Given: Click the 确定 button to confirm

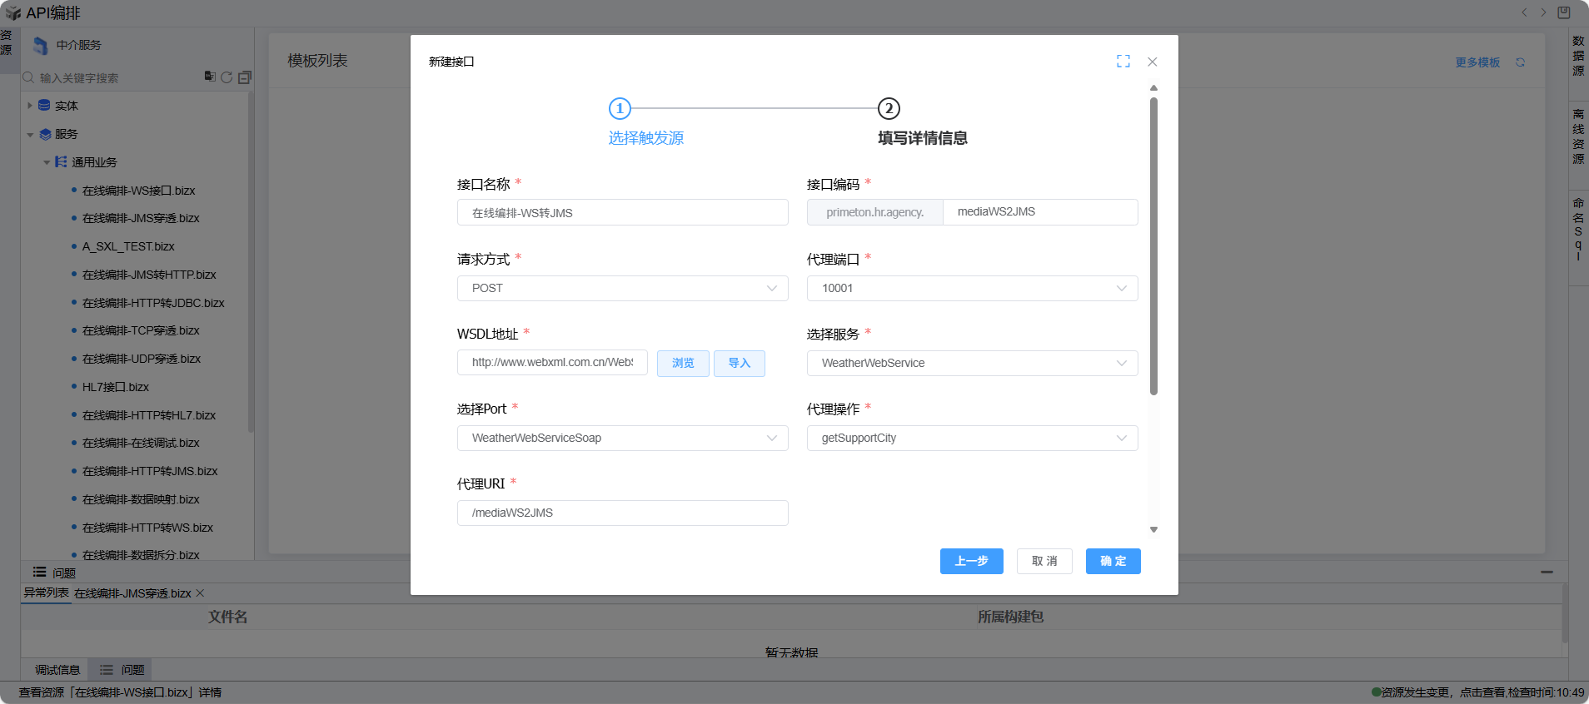Looking at the screenshot, I should tap(1113, 561).
